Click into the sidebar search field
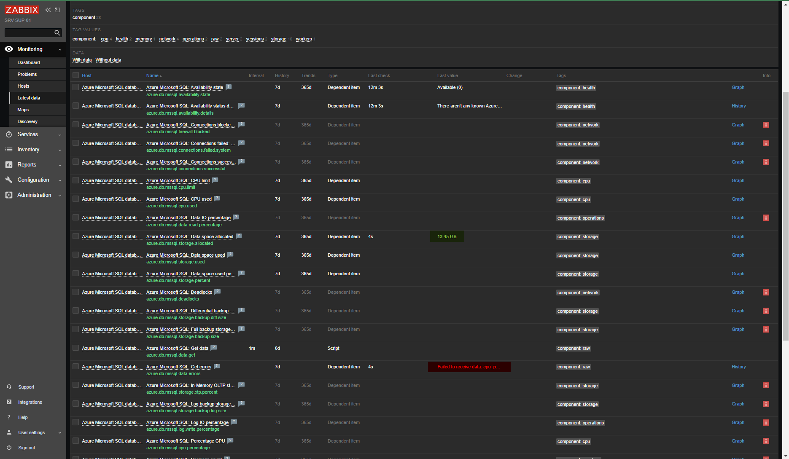 (x=29, y=32)
